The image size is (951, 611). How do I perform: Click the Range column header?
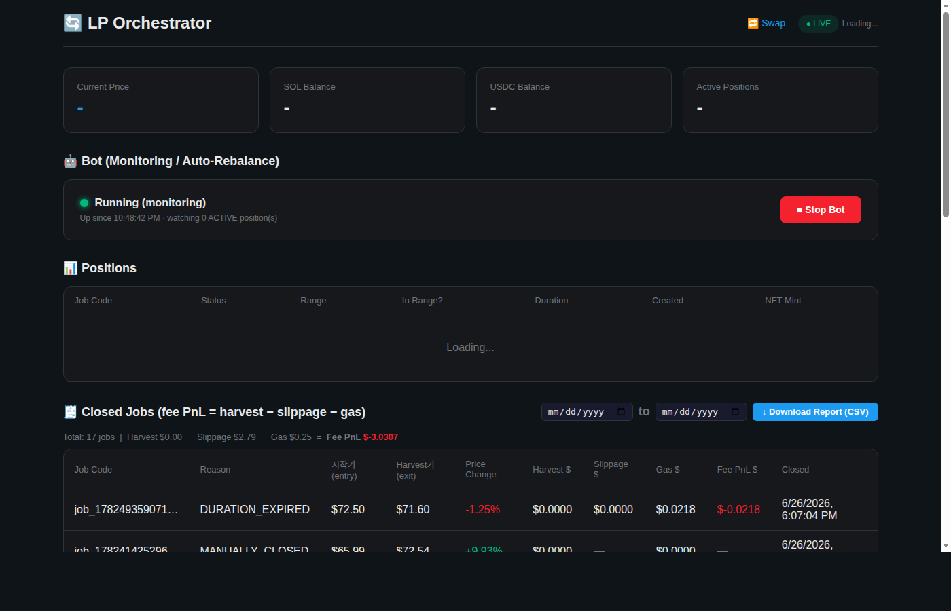tap(313, 301)
